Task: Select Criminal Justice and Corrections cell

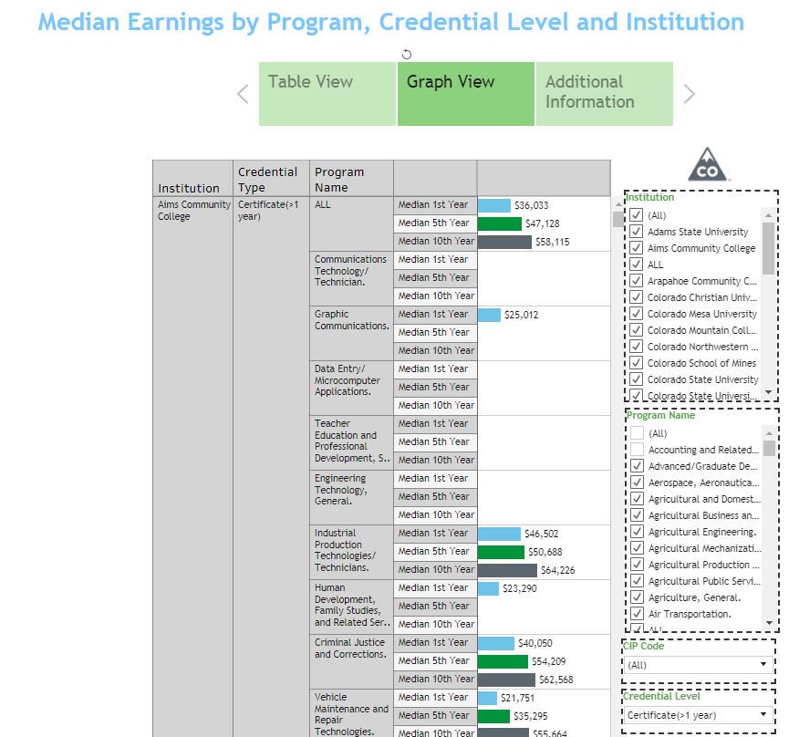Action: (351, 661)
